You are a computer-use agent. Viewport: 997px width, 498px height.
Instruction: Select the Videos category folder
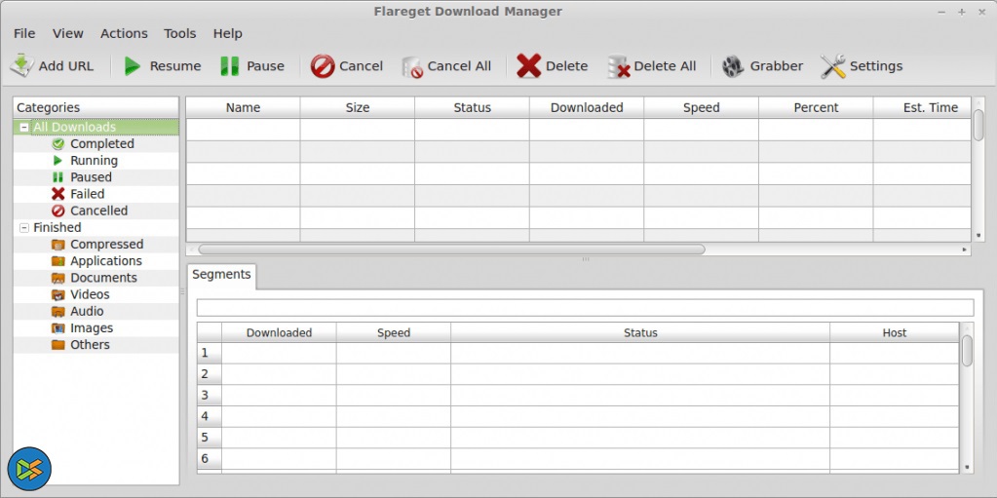90,294
